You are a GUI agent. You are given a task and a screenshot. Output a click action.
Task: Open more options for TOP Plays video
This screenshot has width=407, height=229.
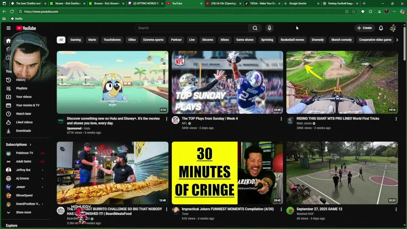pyautogui.click(x=281, y=119)
